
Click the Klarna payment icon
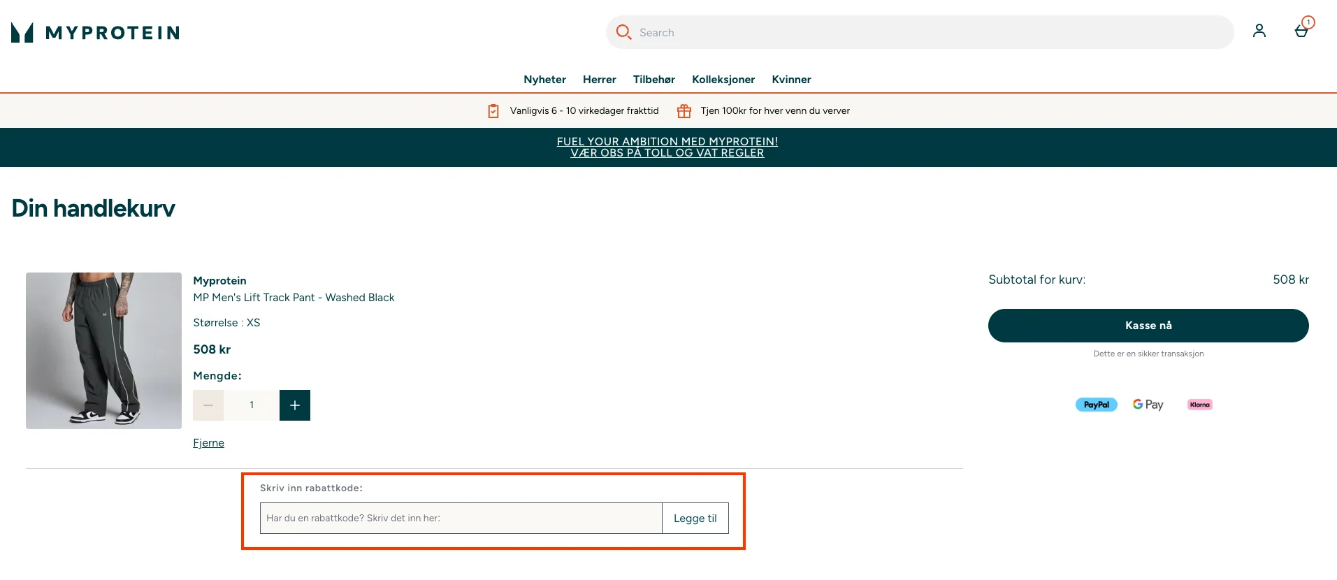click(x=1200, y=405)
